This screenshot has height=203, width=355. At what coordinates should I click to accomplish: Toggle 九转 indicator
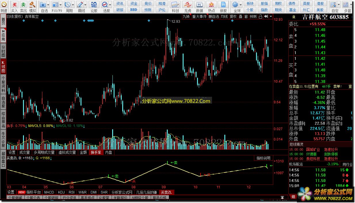tap(186, 16)
